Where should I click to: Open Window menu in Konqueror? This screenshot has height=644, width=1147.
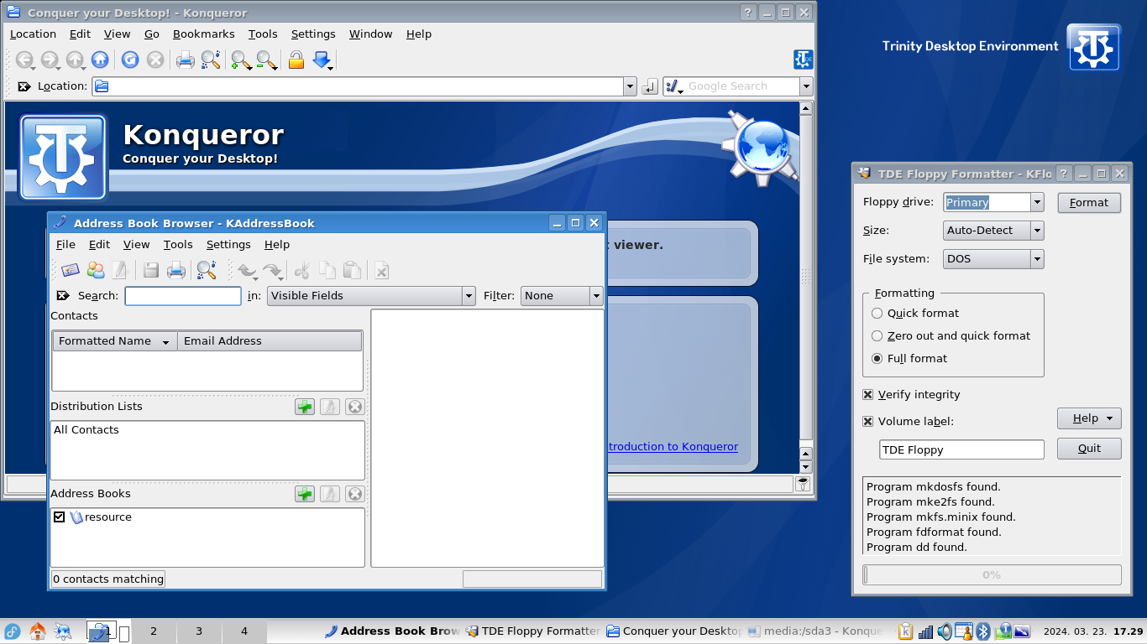[371, 34]
